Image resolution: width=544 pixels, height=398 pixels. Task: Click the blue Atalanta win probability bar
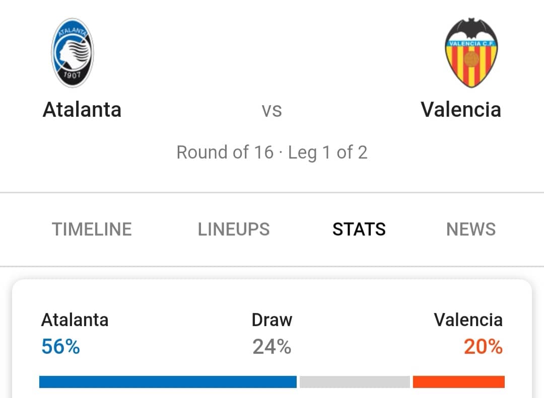(x=168, y=382)
